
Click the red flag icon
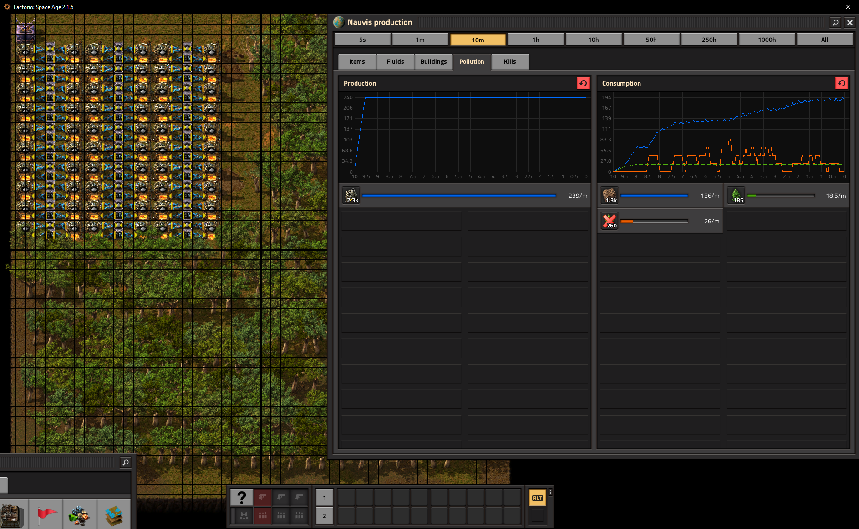[x=46, y=514]
